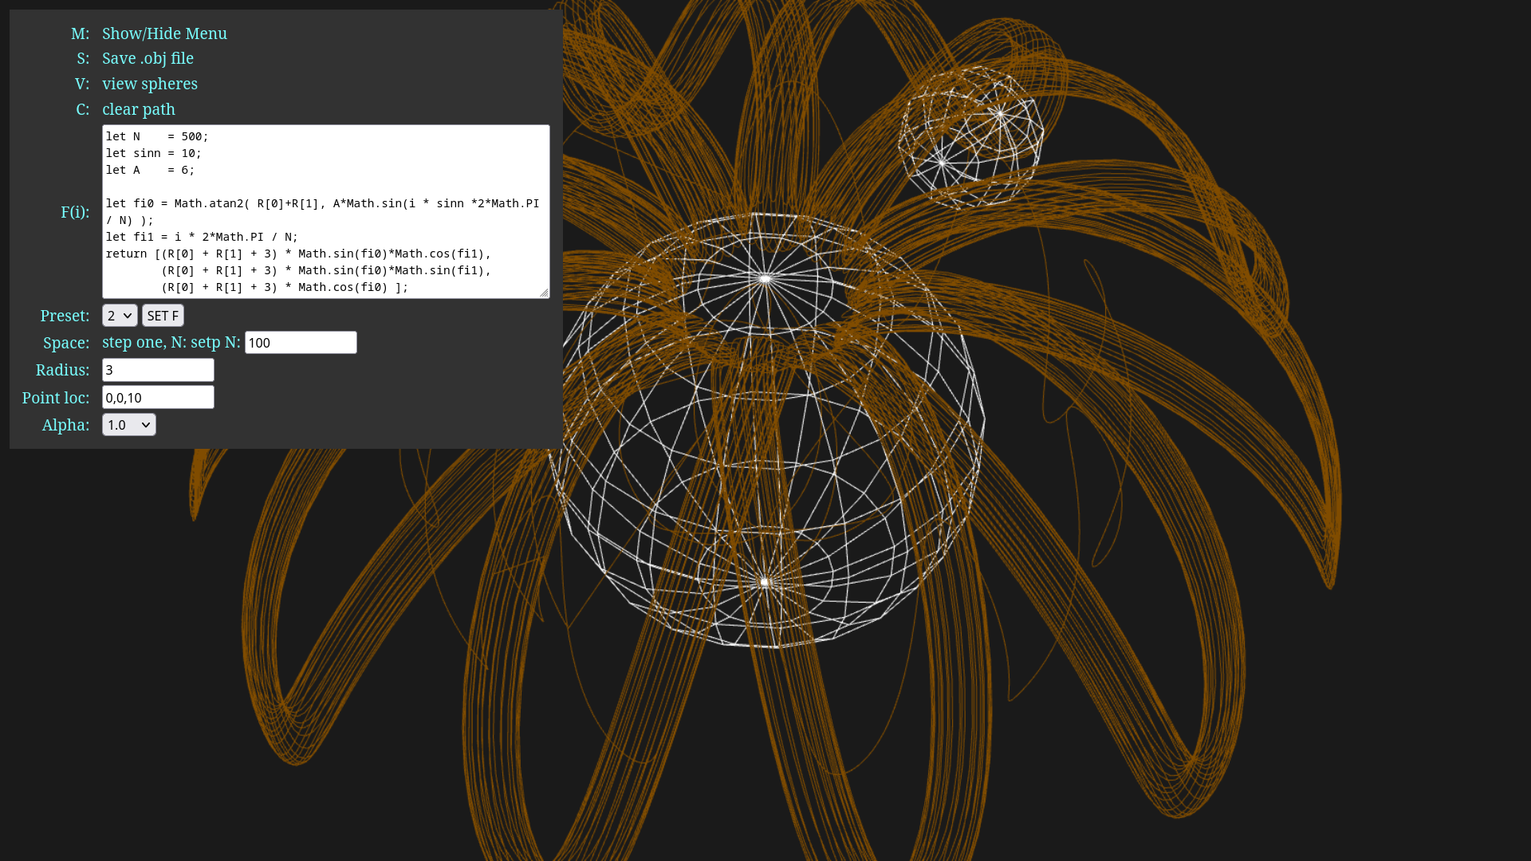Click the 'Radius:' label
This screenshot has height=861, width=1531.
pyautogui.click(x=62, y=370)
